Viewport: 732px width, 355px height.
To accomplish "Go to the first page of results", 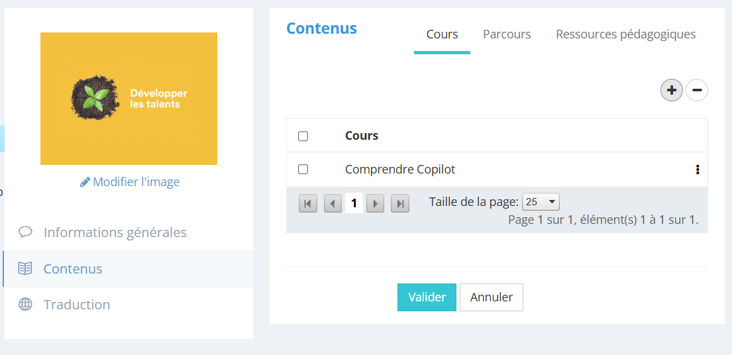I will [307, 203].
